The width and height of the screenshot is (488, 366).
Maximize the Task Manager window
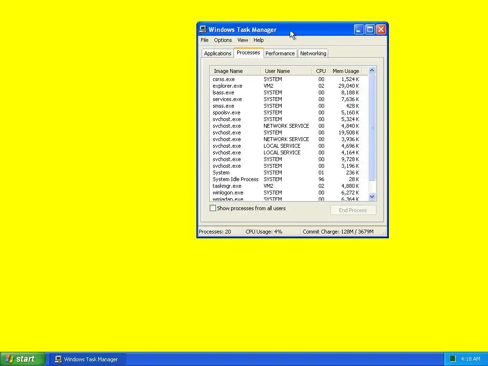(370, 30)
